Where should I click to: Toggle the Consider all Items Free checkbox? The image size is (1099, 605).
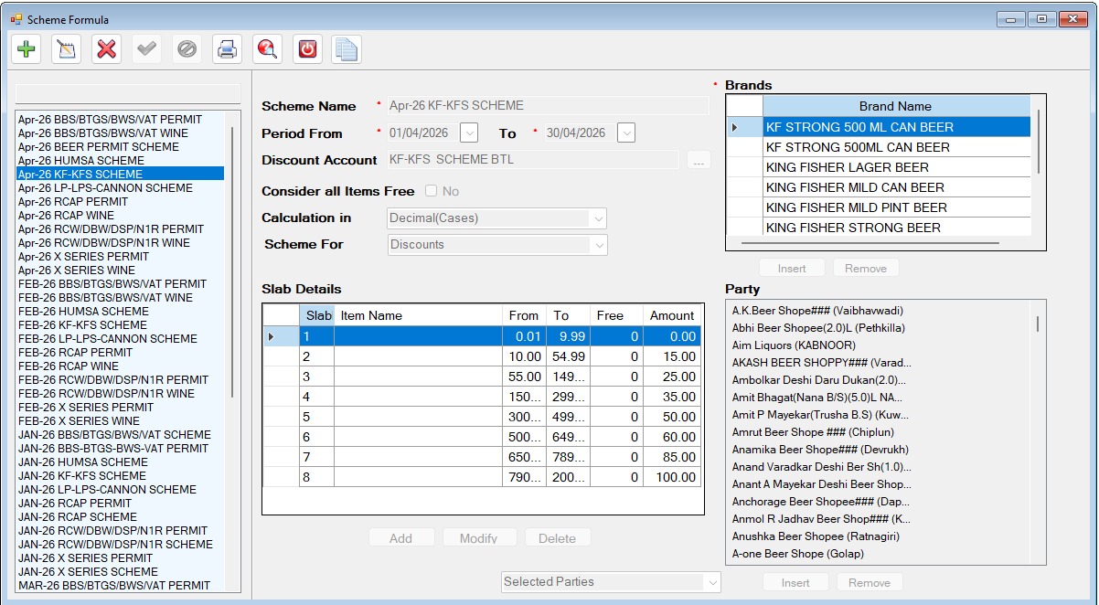431,191
